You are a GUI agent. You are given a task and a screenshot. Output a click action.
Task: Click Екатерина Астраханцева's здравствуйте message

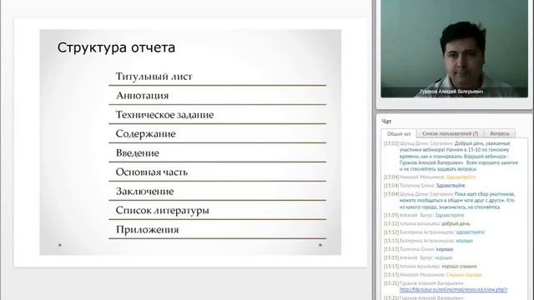434,232
